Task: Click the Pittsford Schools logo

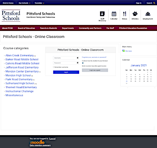Action: [11, 15]
